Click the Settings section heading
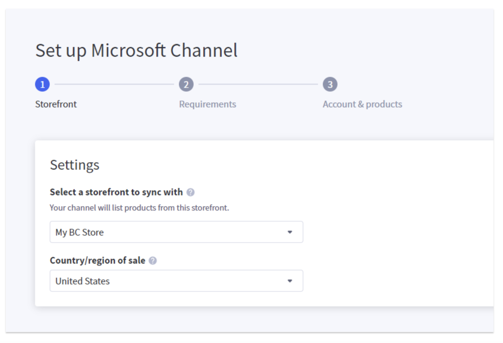Viewport: 503px width, 343px height. tap(75, 165)
